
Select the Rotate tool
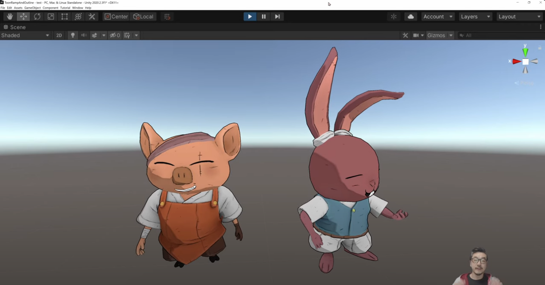(x=37, y=16)
